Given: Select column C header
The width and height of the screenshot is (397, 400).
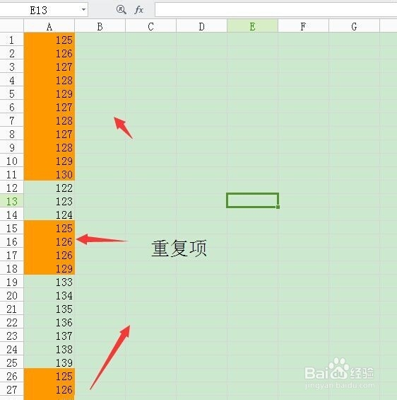Looking at the screenshot, I should click(x=150, y=26).
